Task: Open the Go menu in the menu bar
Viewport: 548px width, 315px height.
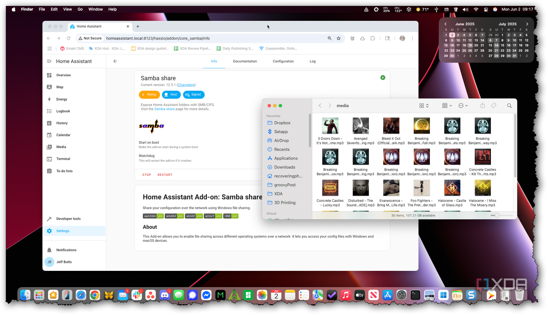Action: coord(80,9)
